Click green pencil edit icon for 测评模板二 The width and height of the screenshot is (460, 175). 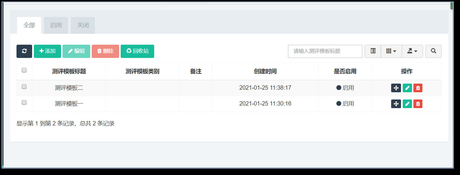coord(407,88)
